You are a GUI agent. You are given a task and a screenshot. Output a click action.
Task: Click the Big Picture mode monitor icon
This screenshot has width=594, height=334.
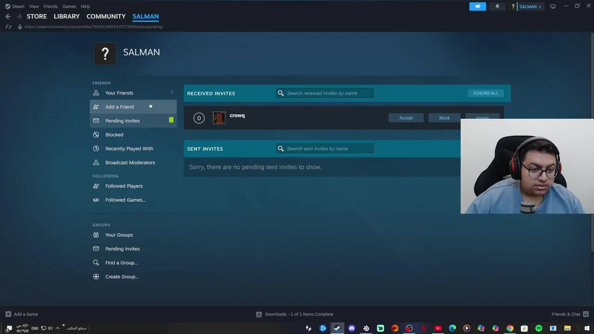coord(553,6)
